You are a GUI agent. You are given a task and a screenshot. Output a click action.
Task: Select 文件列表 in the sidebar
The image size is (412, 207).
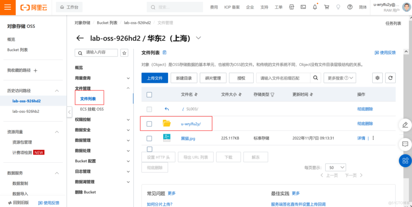pyautogui.click(x=88, y=99)
